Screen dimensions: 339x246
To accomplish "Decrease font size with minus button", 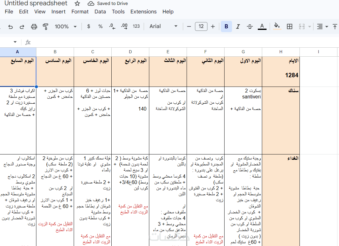I will 189,26.
